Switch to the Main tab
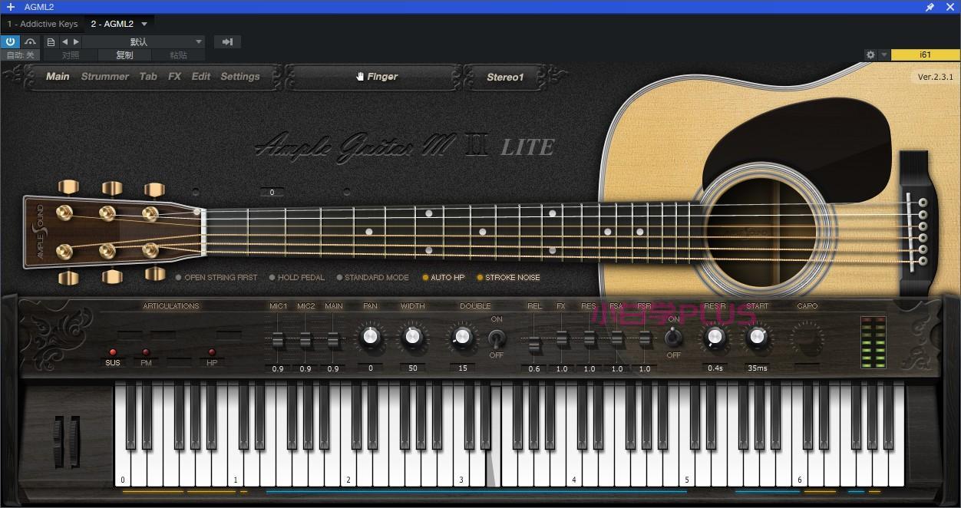Image resolution: width=961 pixels, height=508 pixels. coord(58,77)
